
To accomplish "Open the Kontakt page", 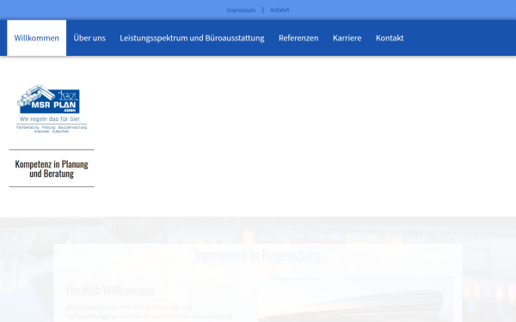I will click(x=390, y=38).
